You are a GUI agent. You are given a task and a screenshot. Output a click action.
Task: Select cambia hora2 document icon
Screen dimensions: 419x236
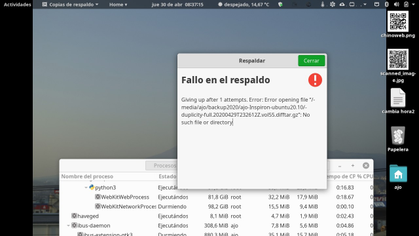pyautogui.click(x=398, y=101)
